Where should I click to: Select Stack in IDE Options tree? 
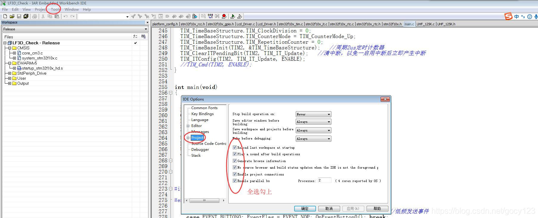[196, 156]
